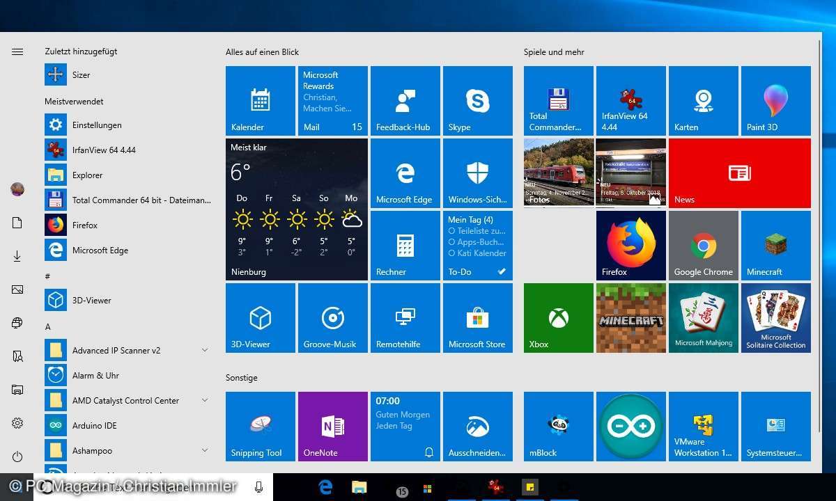Open Windows-Sicherheit tile
The height and width of the screenshot is (501, 836).
tap(478, 173)
